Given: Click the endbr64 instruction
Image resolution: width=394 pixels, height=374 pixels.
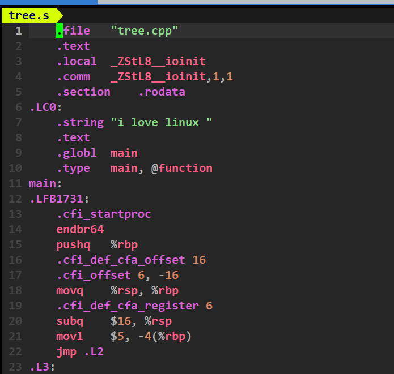Looking at the screenshot, I should (x=80, y=230).
